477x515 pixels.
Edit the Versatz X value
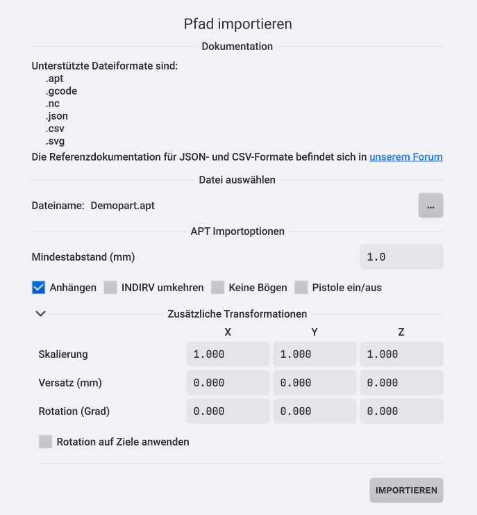click(x=228, y=383)
